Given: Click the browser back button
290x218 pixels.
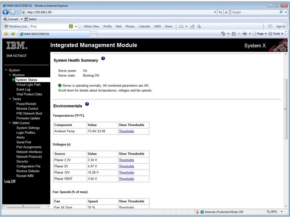Looking at the screenshot, I should click(6, 12).
